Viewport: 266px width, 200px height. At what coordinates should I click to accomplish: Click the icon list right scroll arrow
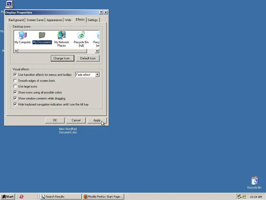click(x=97, y=51)
